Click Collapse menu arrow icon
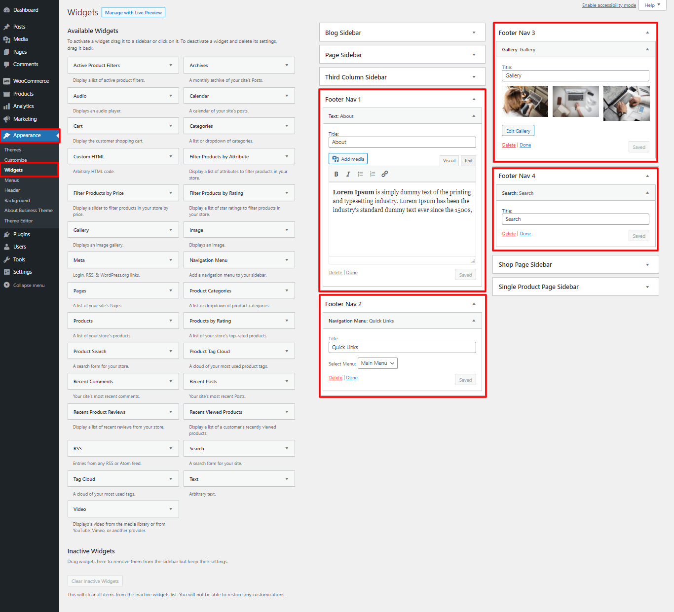The image size is (674, 612). click(x=6, y=286)
